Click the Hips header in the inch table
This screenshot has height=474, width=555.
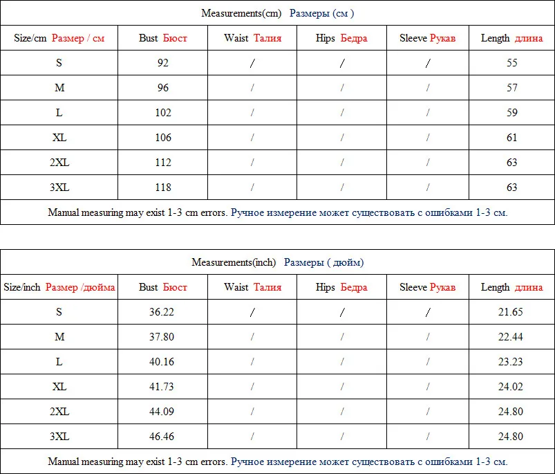341,287
